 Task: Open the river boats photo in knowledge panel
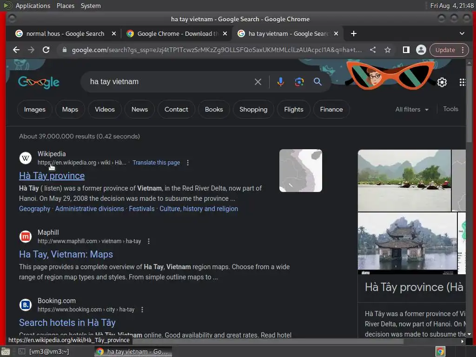(x=404, y=180)
